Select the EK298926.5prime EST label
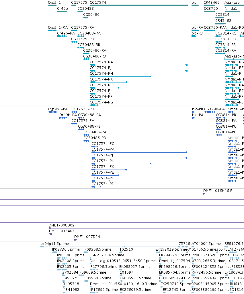This screenshot has height=294, width=244. [175, 267]
